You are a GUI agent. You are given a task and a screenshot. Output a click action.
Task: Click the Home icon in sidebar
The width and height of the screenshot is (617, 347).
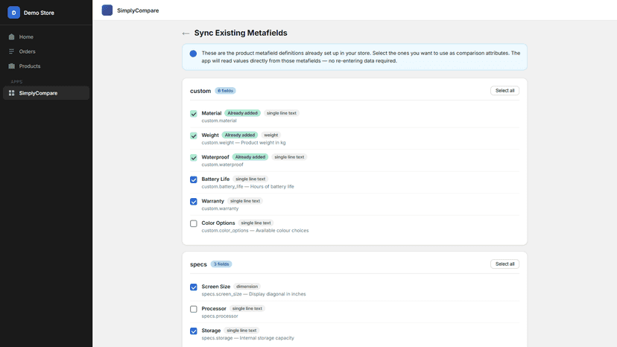click(11, 36)
